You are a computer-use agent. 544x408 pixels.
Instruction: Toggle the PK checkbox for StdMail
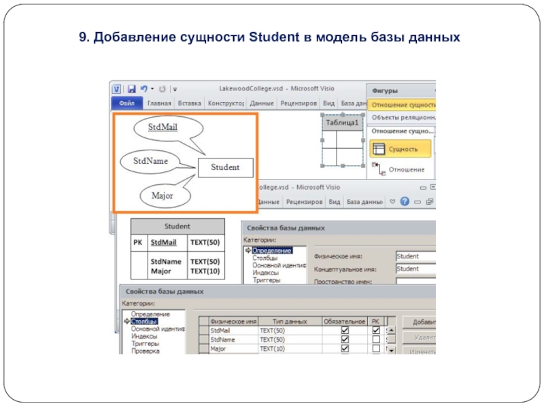[x=376, y=330]
